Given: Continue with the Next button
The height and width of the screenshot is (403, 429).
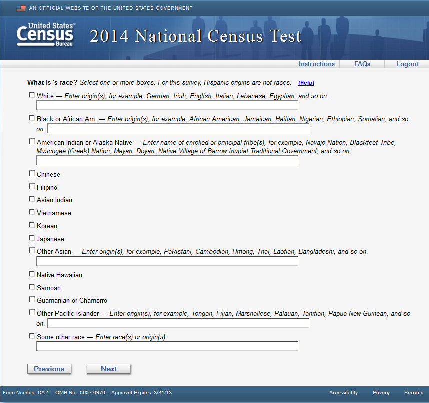Looking at the screenshot, I should [x=108, y=369].
